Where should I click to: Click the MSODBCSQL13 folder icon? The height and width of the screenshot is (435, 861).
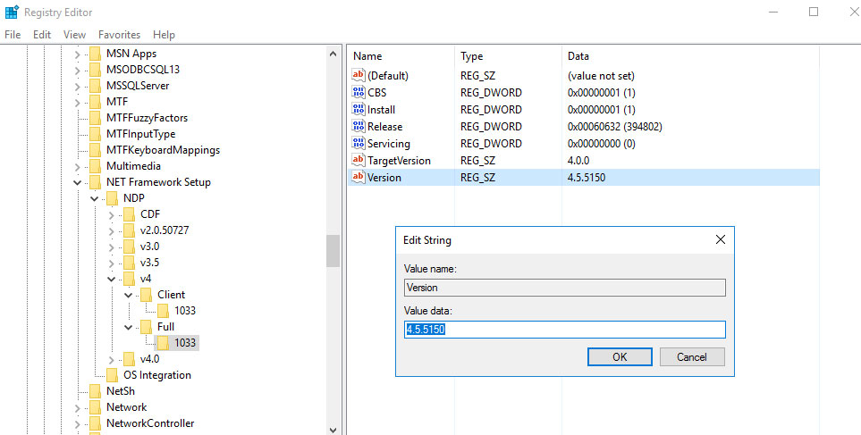click(x=96, y=70)
